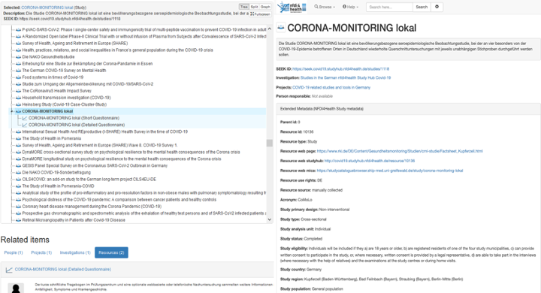The width and height of the screenshot is (541, 293).
Task: Focus the Search here input field
Action: [389, 7]
